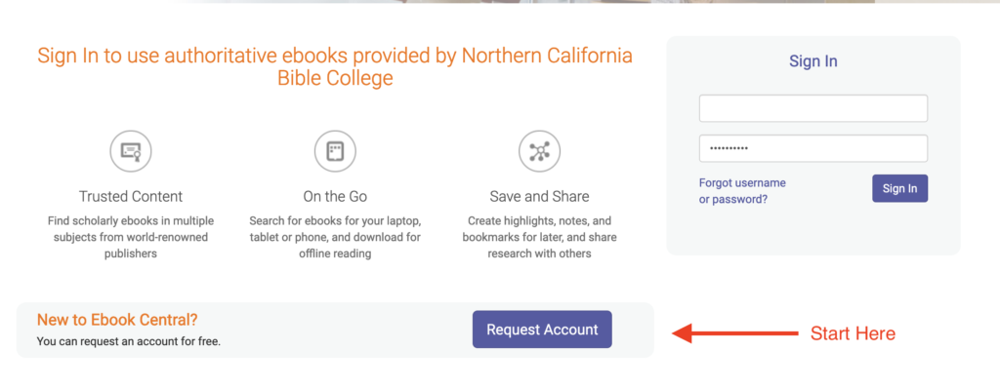Focus the password field with dots
1000x389 pixels.
click(813, 148)
